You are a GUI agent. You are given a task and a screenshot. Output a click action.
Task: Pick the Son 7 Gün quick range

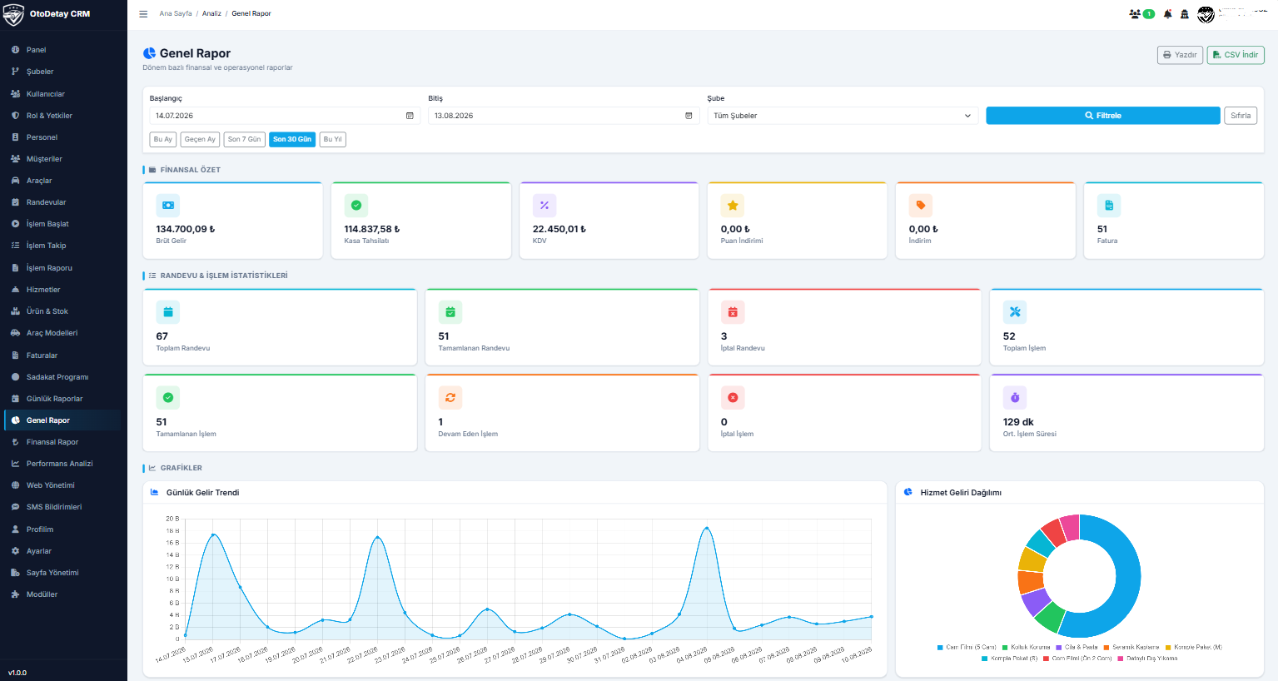pos(245,139)
